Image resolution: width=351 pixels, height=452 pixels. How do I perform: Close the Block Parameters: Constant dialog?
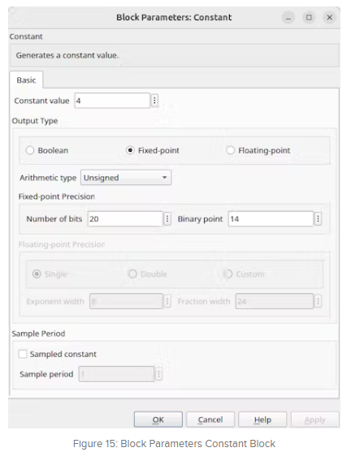click(329, 18)
